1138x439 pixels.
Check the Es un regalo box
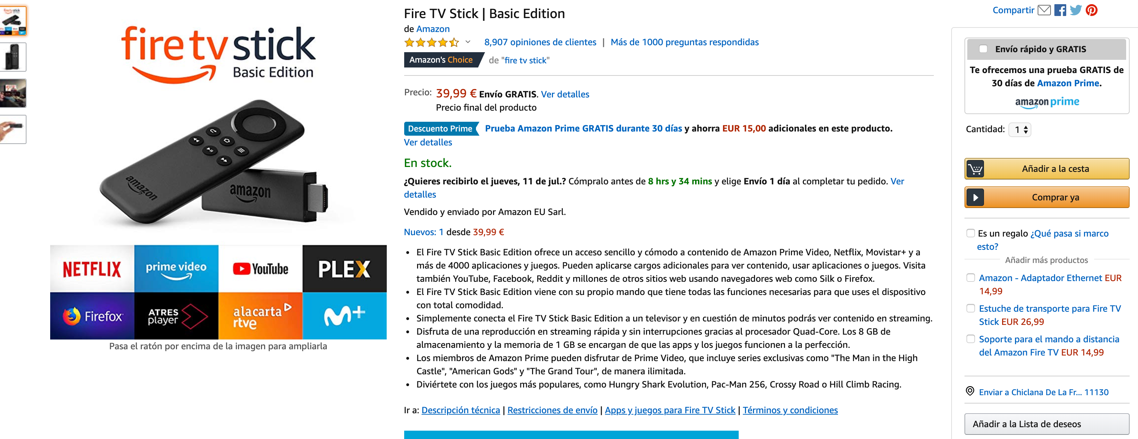coord(970,233)
